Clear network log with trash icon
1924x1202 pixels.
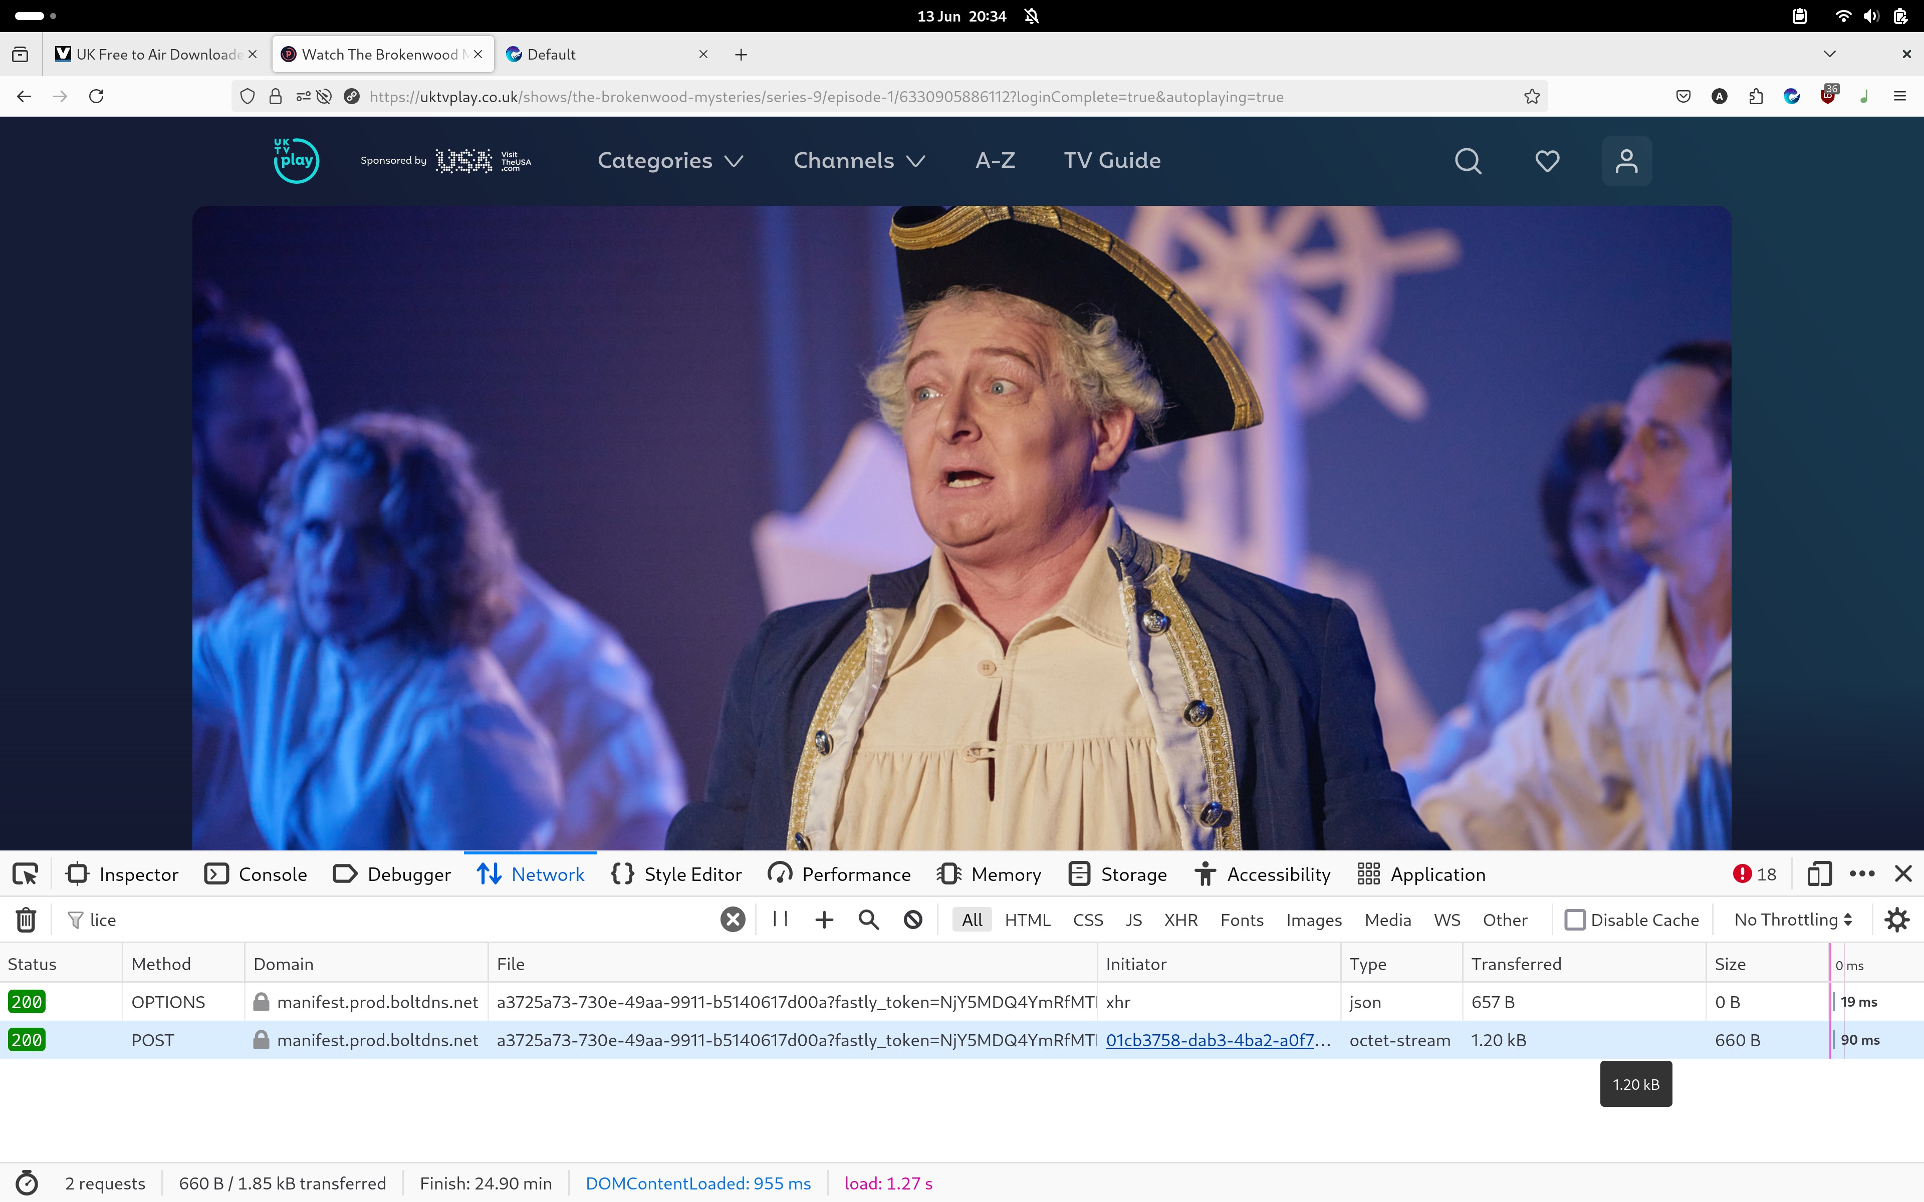point(26,920)
